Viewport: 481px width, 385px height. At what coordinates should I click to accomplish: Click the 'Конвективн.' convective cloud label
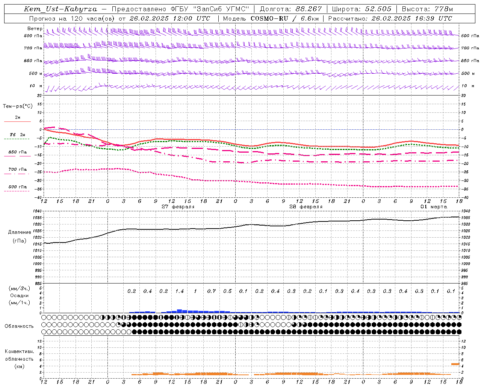click(x=19, y=352)
